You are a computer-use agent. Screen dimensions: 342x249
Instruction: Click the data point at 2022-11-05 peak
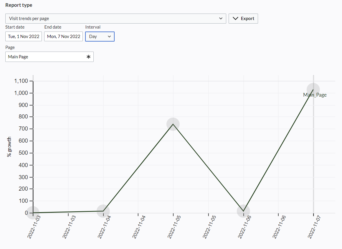tap(173, 124)
